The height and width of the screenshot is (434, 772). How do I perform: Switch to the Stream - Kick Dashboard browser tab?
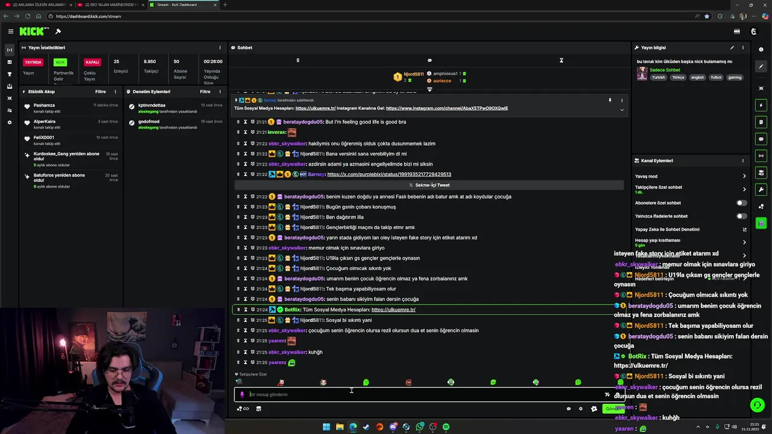pyautogui.click(x=183, y=5)
